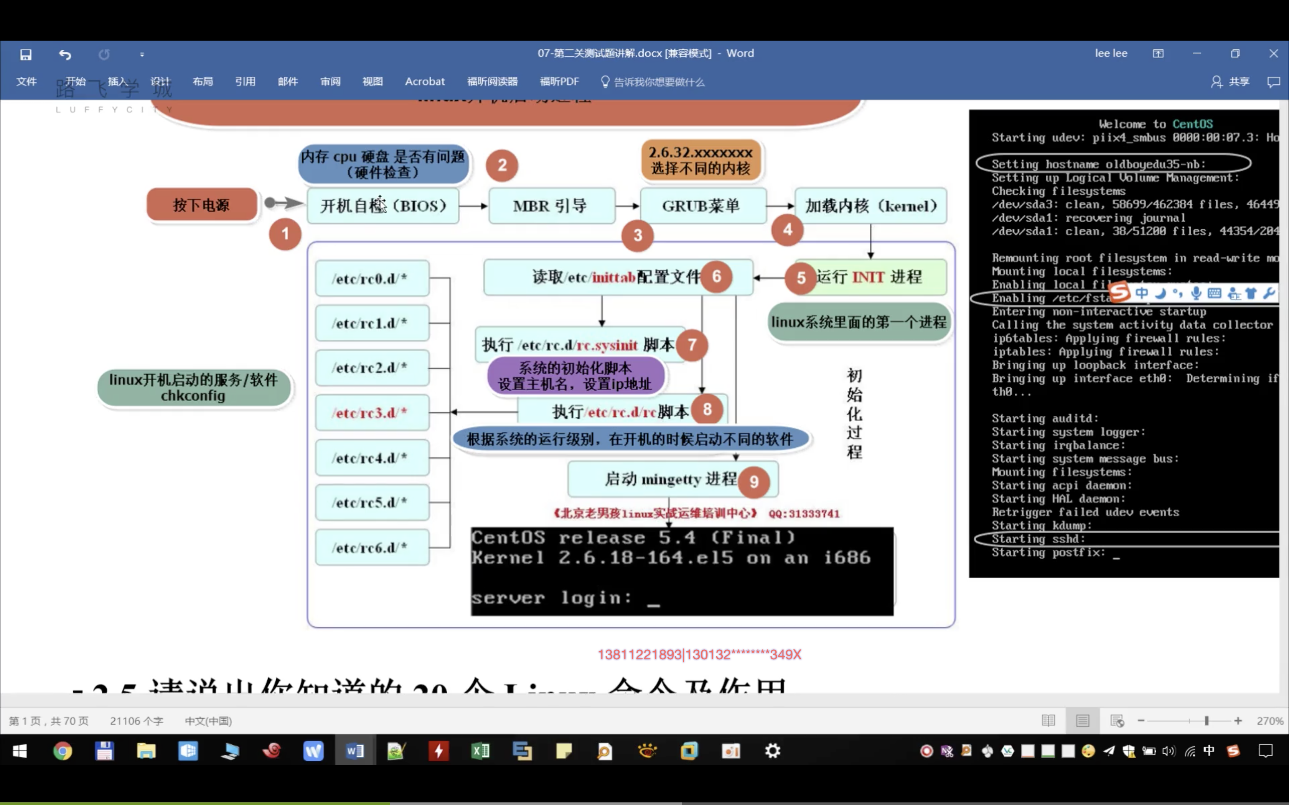Switch to the 插入 ribbon tab
The height and width of the screenshot is (805, 1289).
(118, 81)
